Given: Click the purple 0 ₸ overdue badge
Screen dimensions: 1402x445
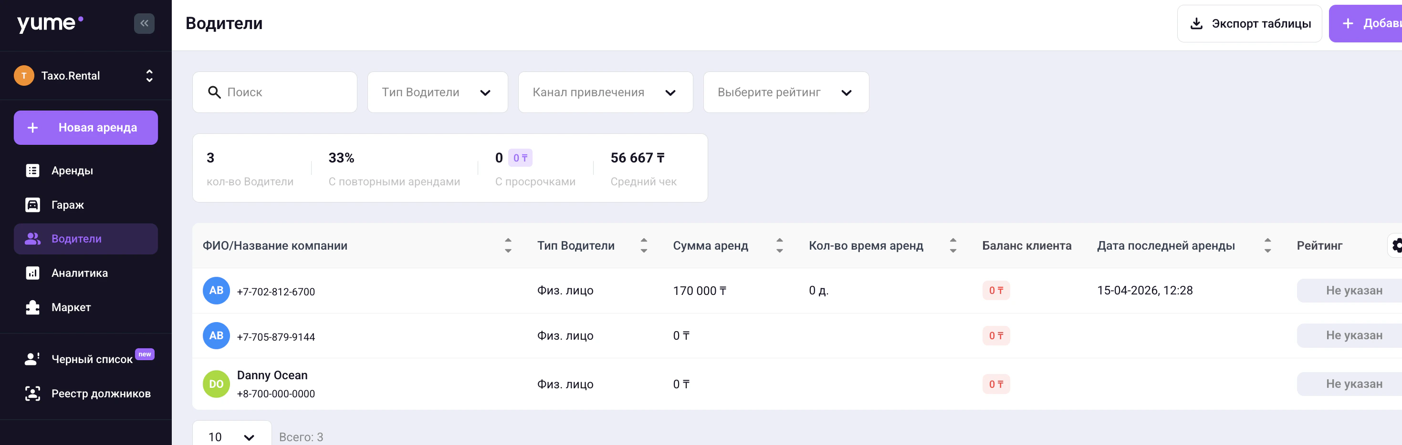Looking at the screenshot, I should (520, 158).
